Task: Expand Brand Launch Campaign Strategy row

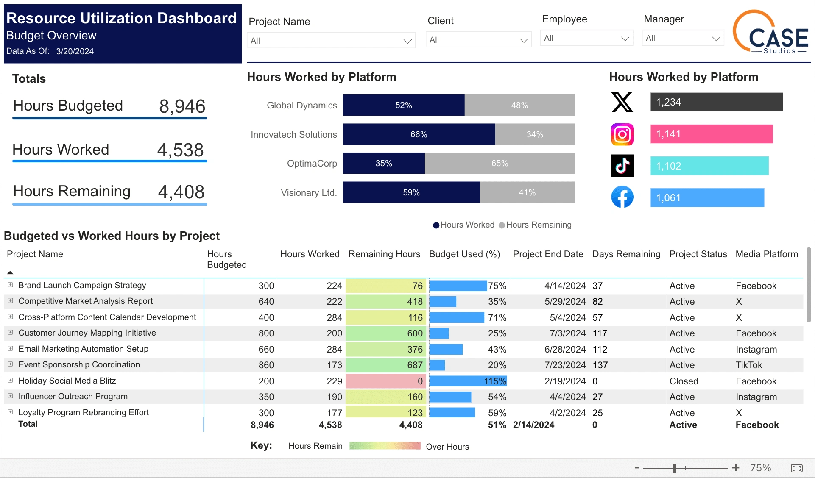Action: [x=10, y=285]
